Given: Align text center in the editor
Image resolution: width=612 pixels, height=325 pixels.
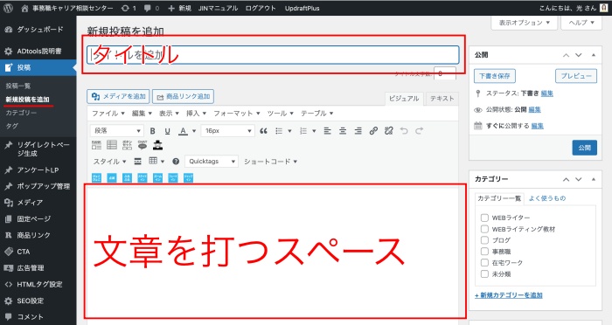Looking at the screenshot, I should tap(343, 131).
